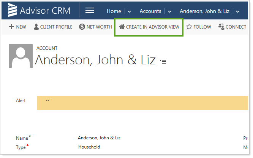Screen dimensions: 253x158
Task: Expand the chevron next to Home
Action: point(129,11)
